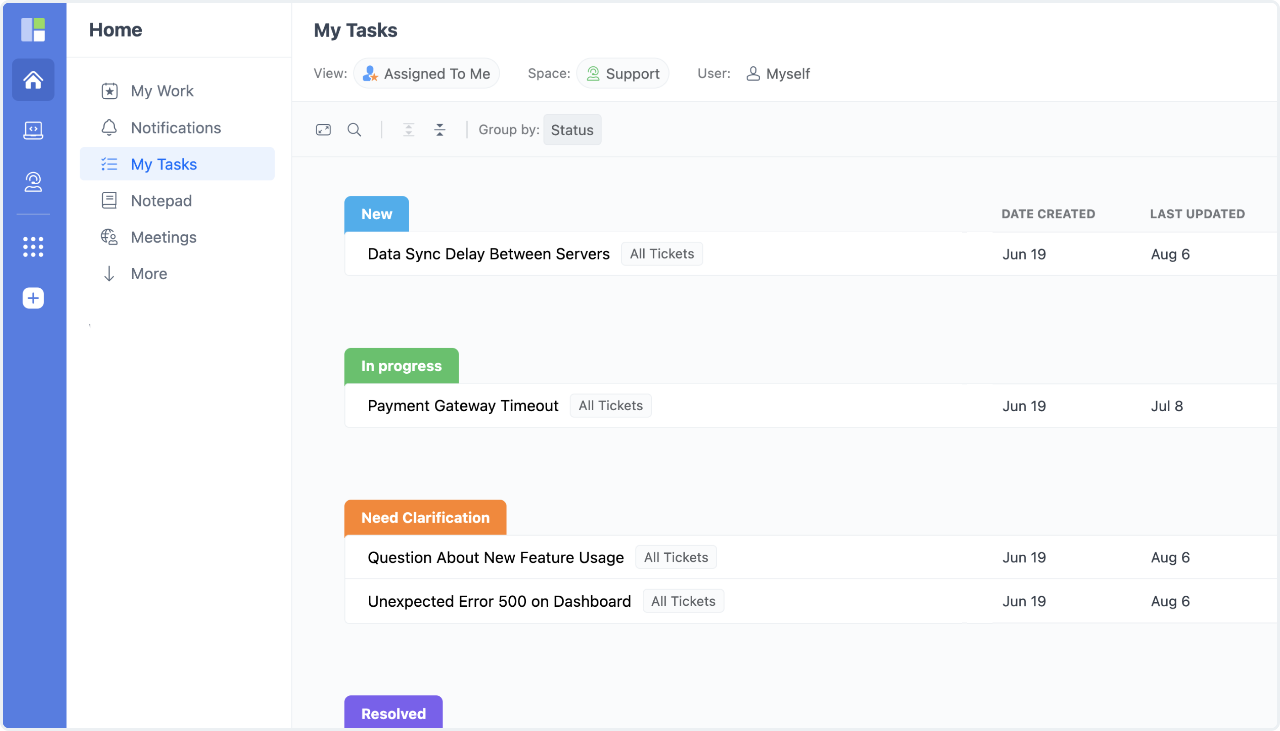Screen dimensions: 1280x731
Task: Click the collapse all groups icon
Action: point(440,130)
